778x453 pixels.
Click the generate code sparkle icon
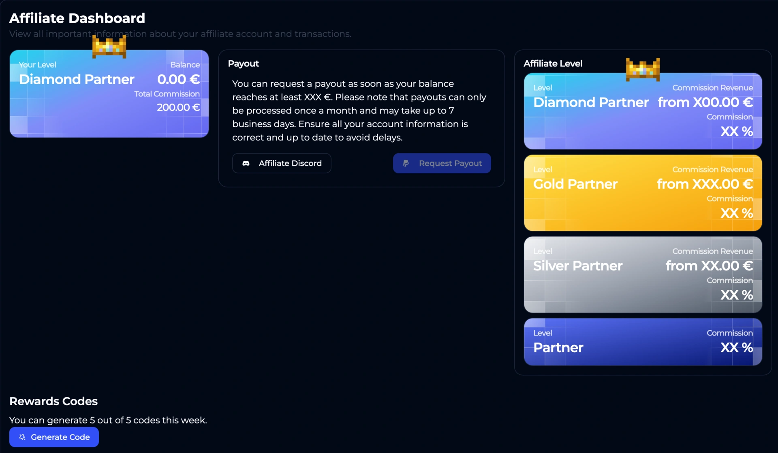coord(22,437)
